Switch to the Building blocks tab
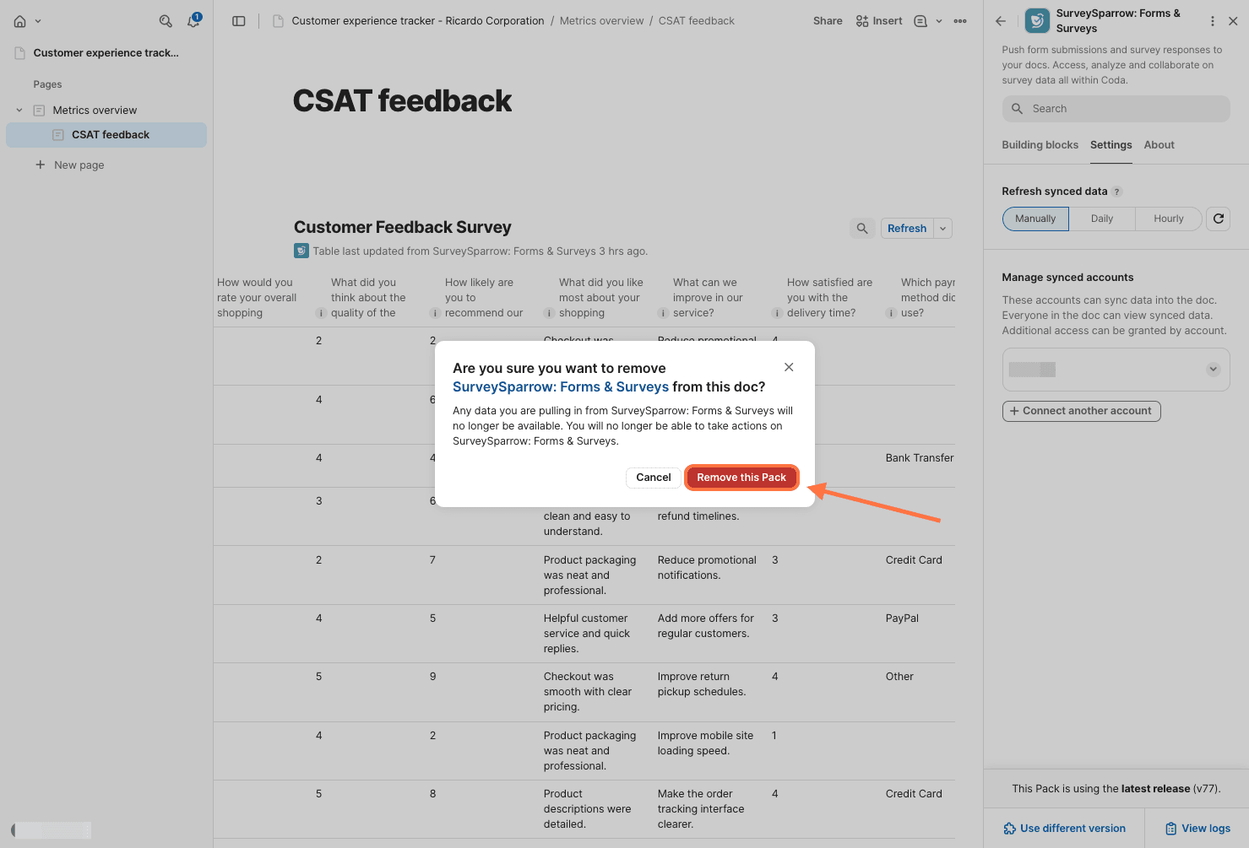 coord(1040,145)
